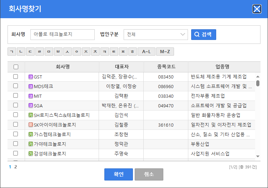Filter companies by initial ㄱ

pos(12,51)
